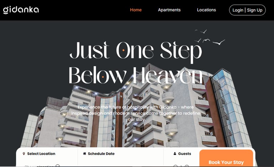This screenshot has height=167, width=274.
Task: Go to the Apartments page
Action: pyautogui.click(x=169, y=10)
